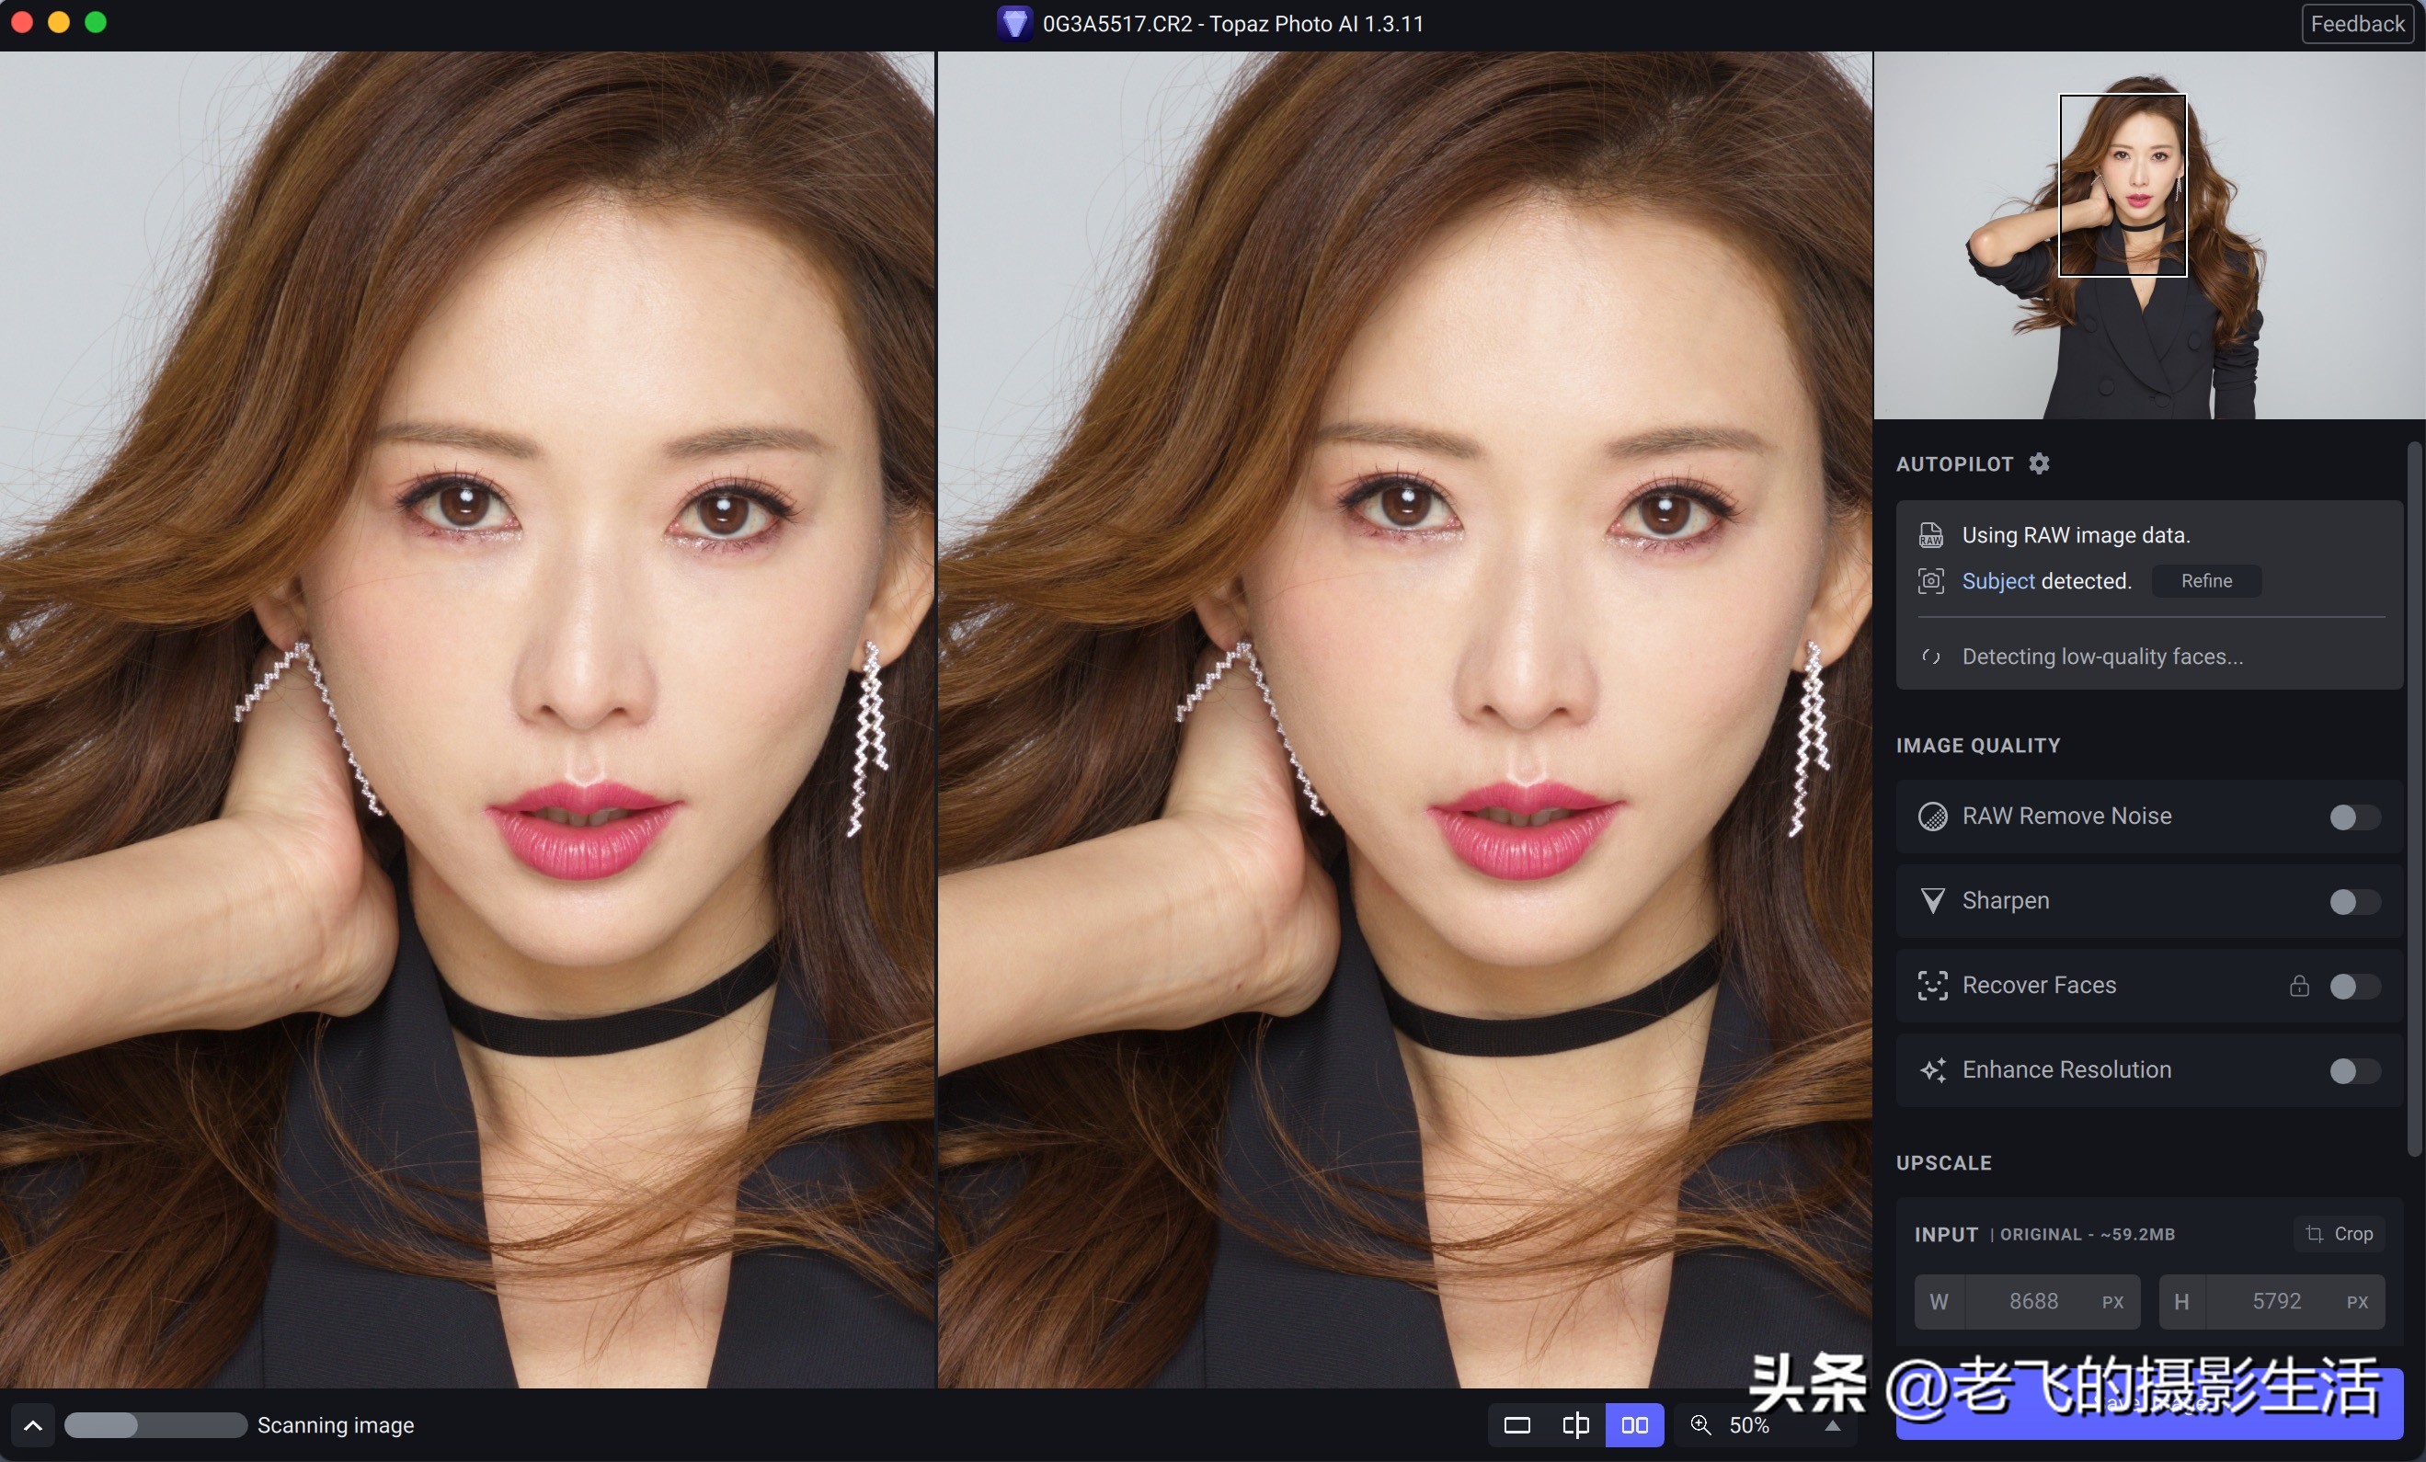Click the Enhance Resolution sparkle icon
The height and width of the screenshot is (1462, 2426).
point(1933,1070)
